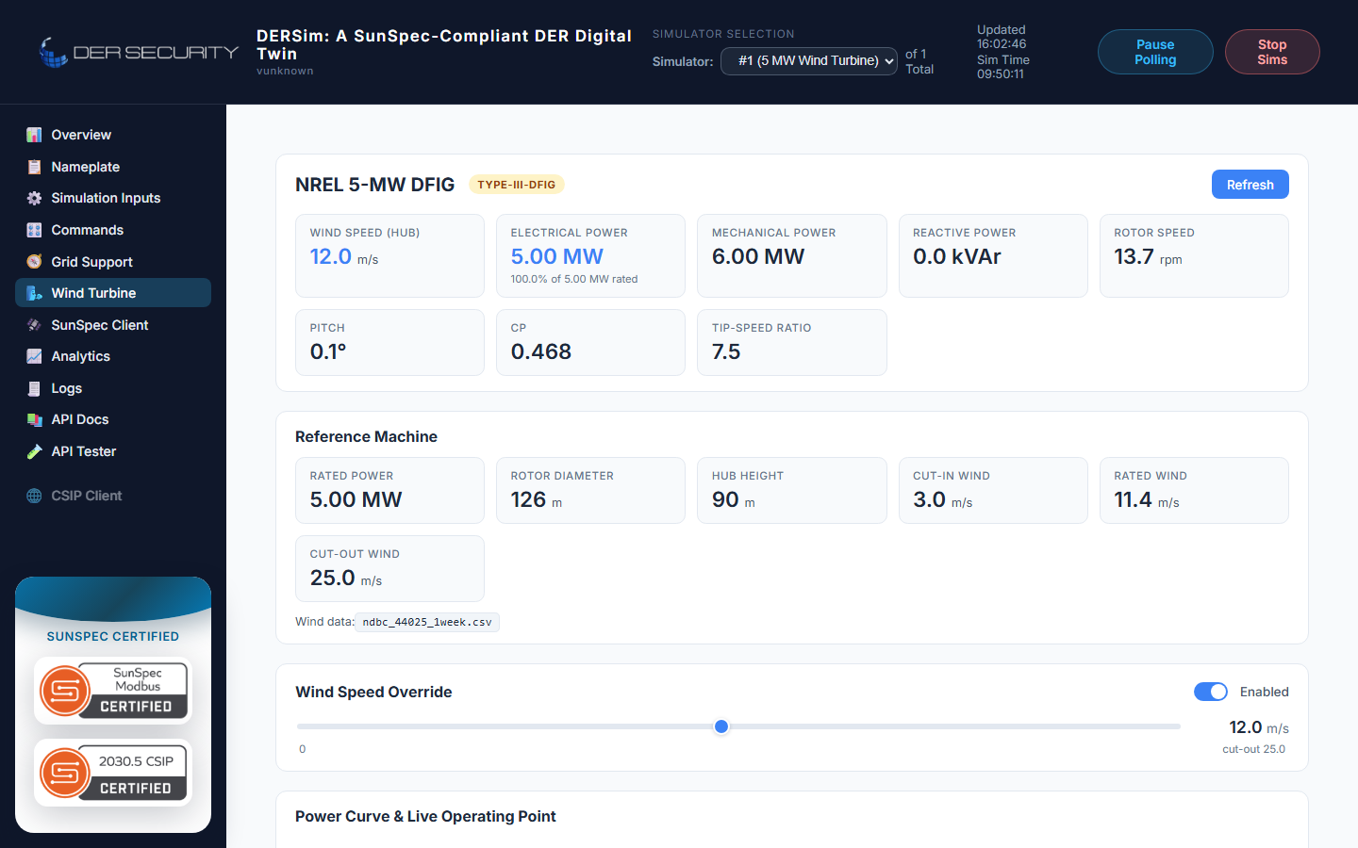Click the SunSpec Client satellite icon
This screenshot has width=1358, height=848.
point(34,325)
